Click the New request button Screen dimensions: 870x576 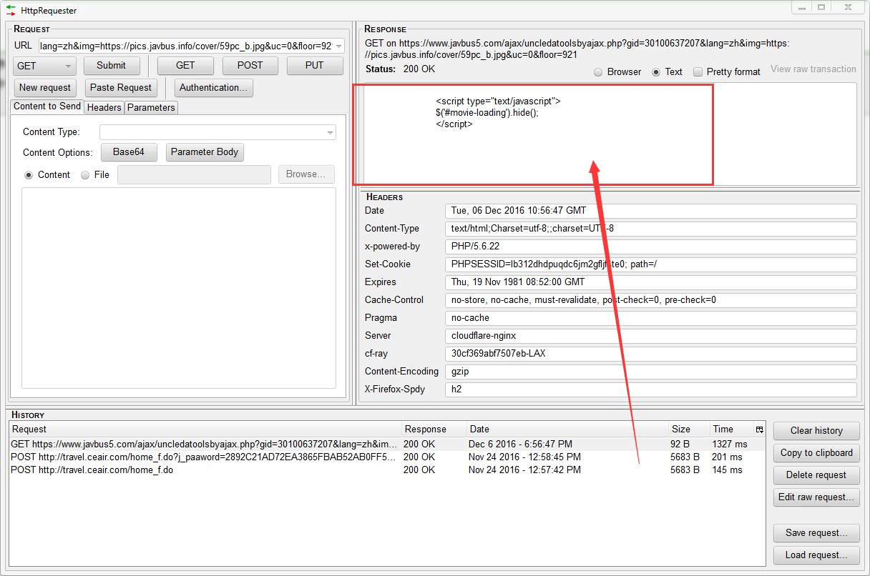click(x=45, y=88)
